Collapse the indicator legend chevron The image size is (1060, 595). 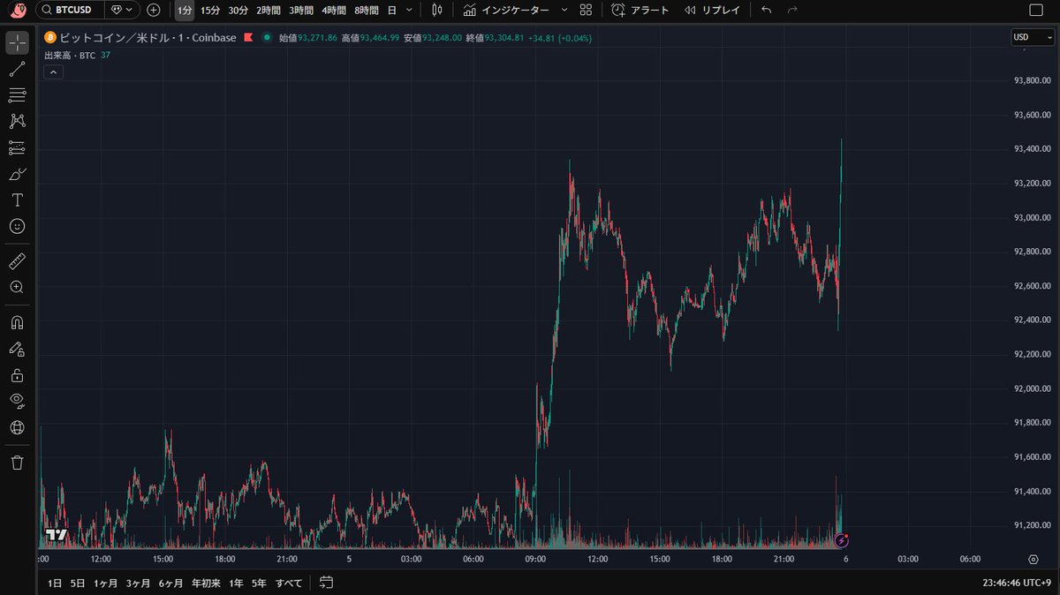pos(52,72)
